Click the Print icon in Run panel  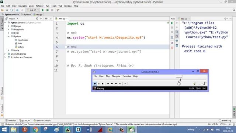pyautogui.click(x=177, y=41)
